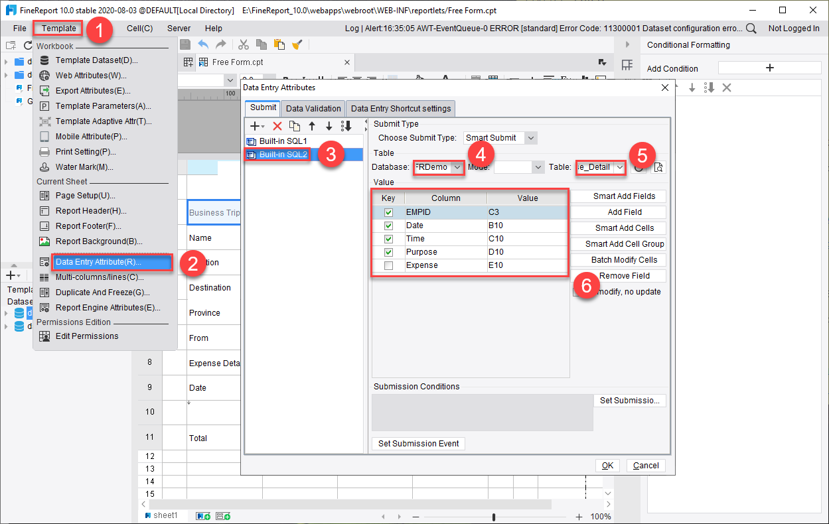Refresh the table list
The width and height of the screenshot is (829, 524).
point(639,167)
